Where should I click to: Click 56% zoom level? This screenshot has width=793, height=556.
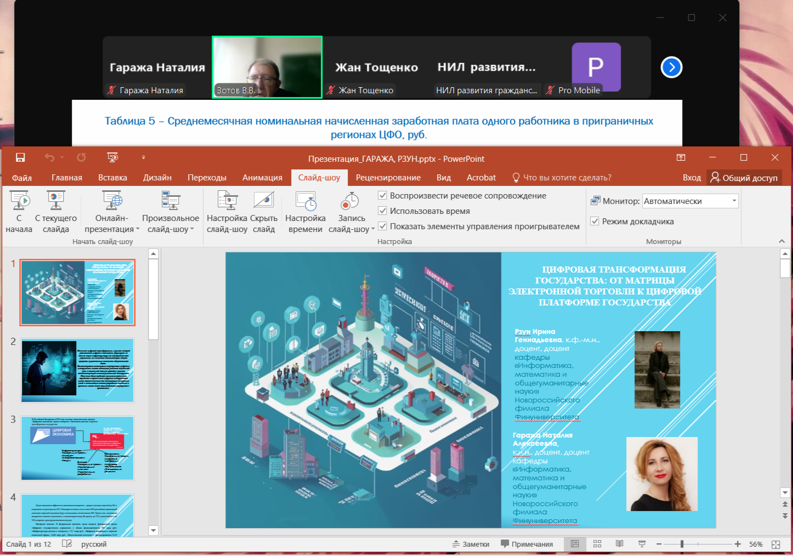(x=756, y=544)
